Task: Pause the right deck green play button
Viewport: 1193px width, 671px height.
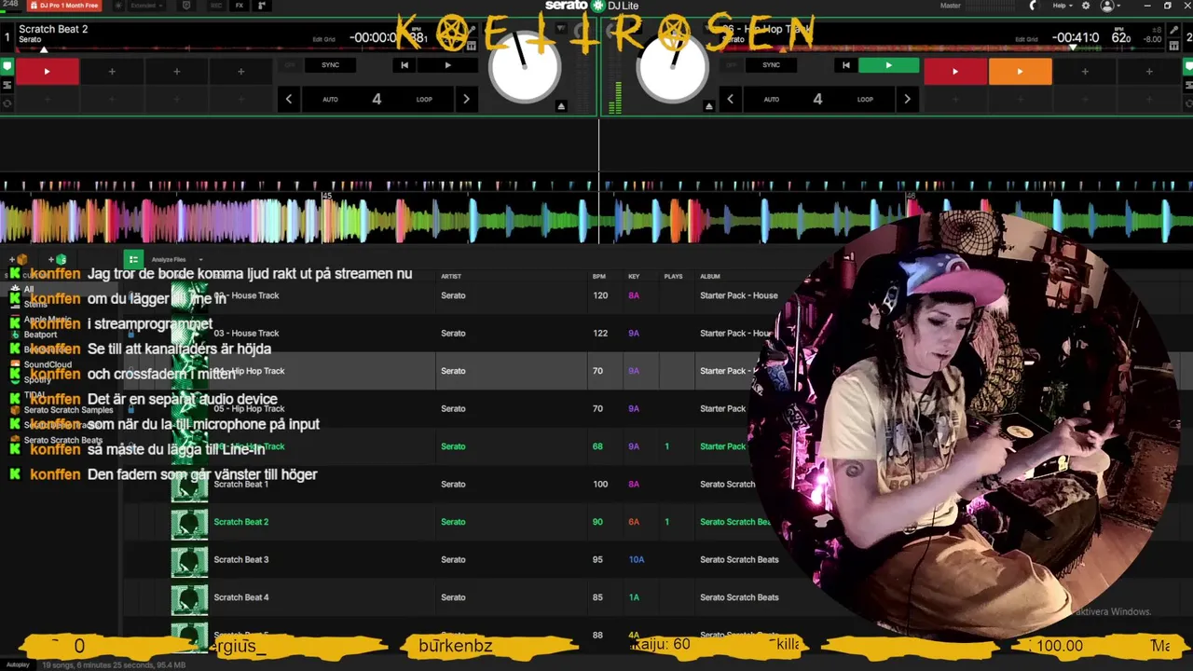Action: tap(888, 65)
